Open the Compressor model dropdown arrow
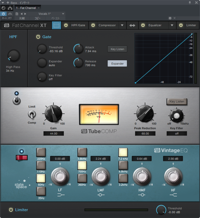 (x=122, y=25)
